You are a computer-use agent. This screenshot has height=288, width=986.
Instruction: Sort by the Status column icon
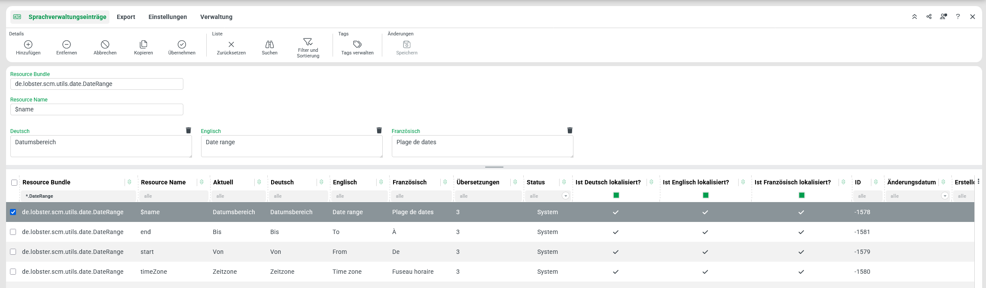click(x=564, y=182)
